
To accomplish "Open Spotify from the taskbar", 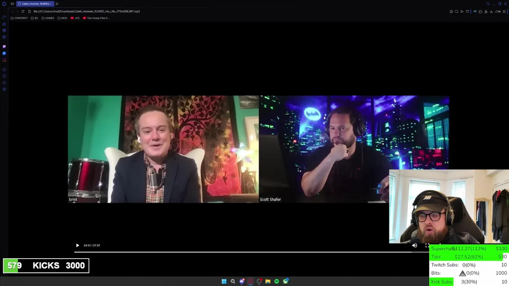I will (277, 281).
